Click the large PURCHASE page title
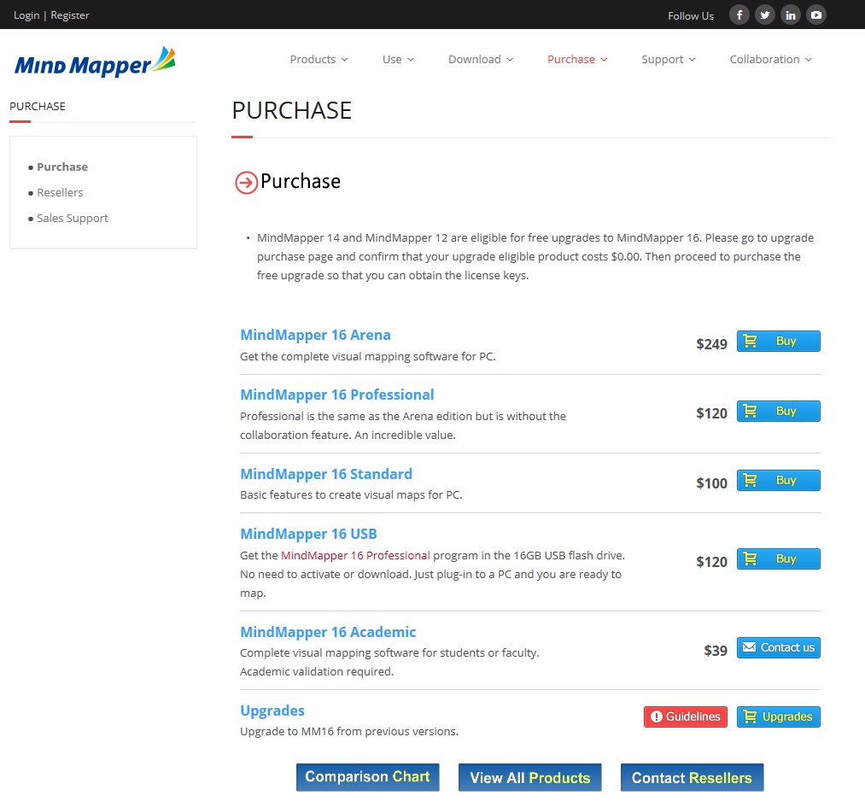The width and height of the screenshot is (865, 807). click(292, 110)
